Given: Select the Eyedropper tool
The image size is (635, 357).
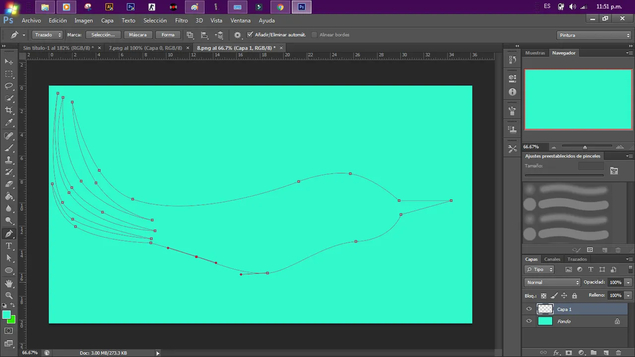Looking at the screenshot, I should (9, 122).
